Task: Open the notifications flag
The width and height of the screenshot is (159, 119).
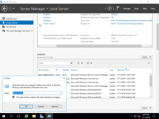Action: pyautogui.click(x=118, y=8)
